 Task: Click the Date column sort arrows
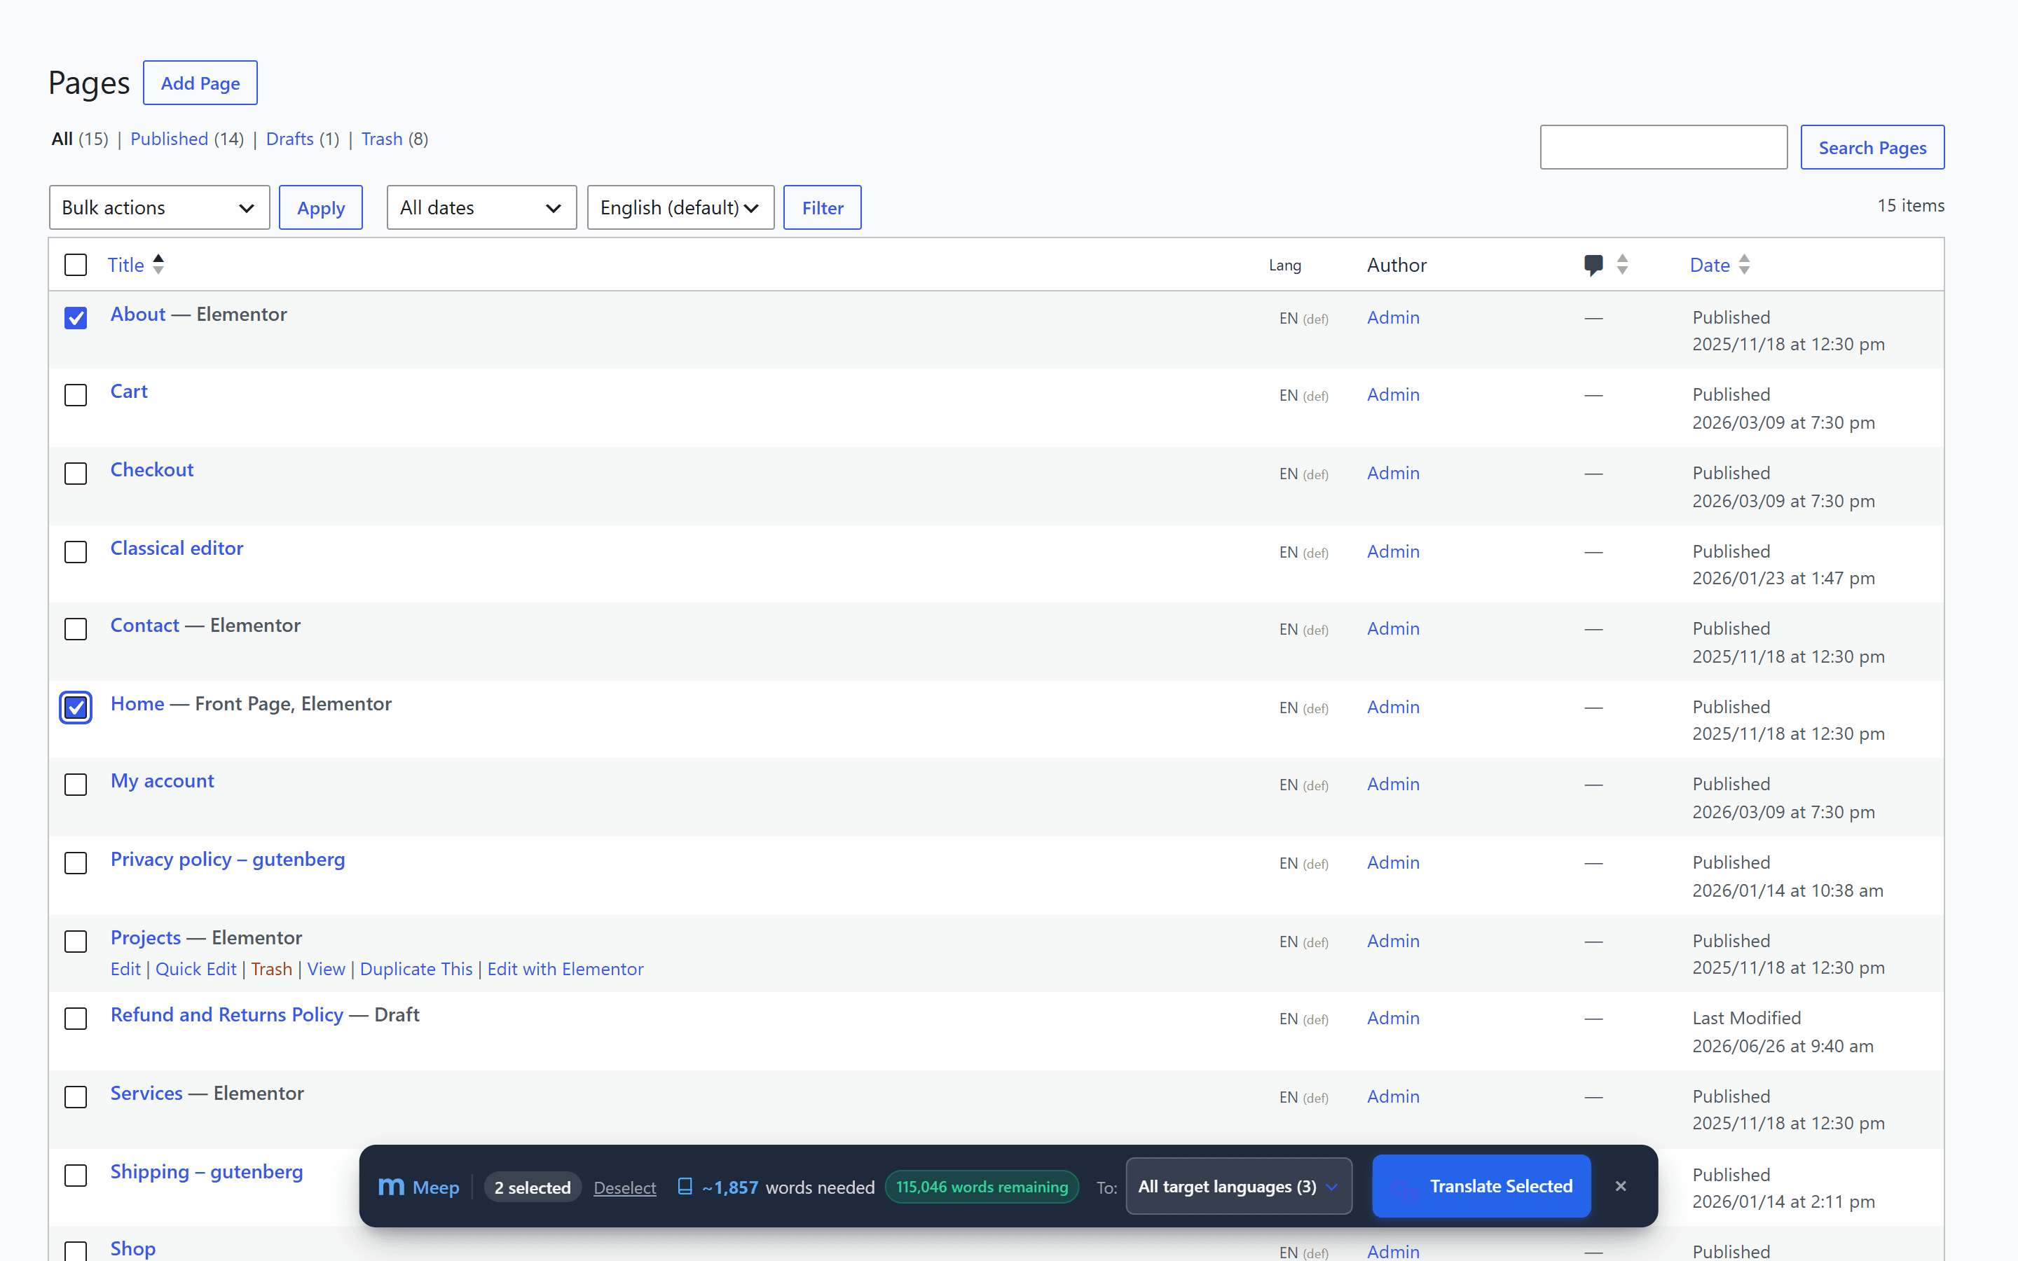pyautogui.click(x=1745, y=264)
